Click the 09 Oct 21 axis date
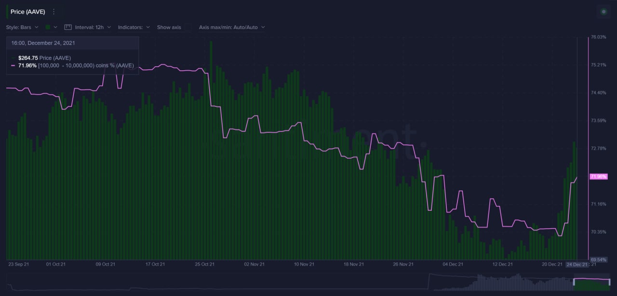This screenshot has height=296, width=617. pyautogui.click(x=106, y=264)
